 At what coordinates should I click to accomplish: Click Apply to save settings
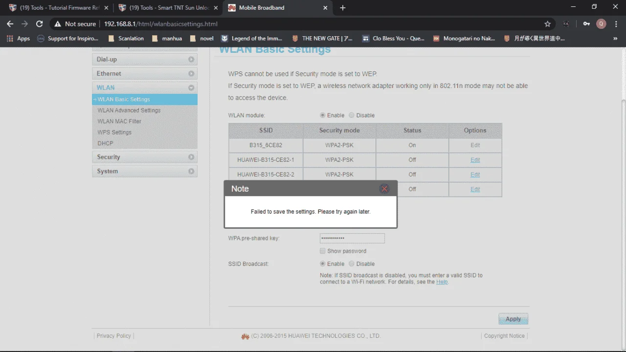coord(513,319)
